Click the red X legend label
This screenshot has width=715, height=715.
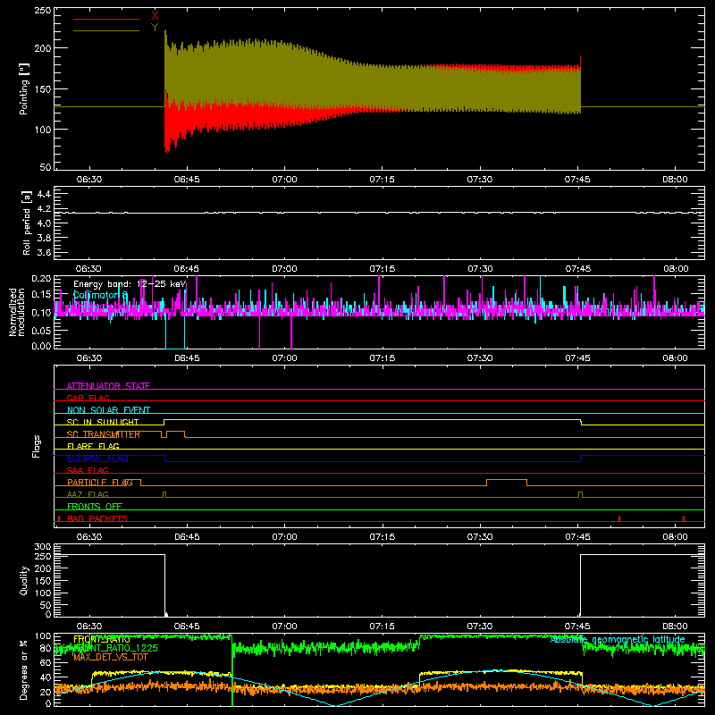(155, 15)
